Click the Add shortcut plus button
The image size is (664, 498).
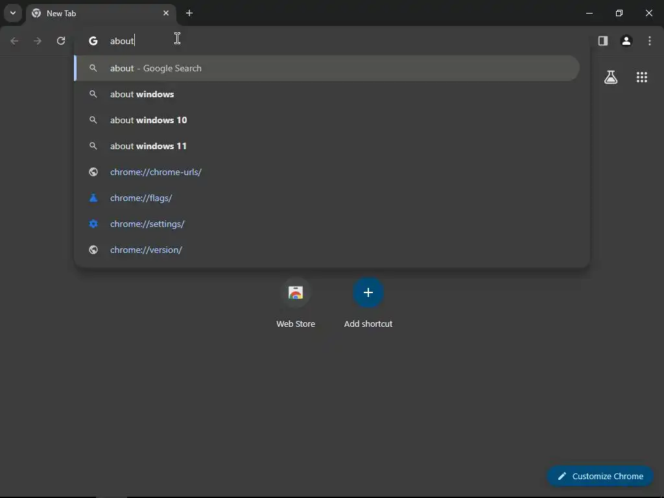(368, 292)
